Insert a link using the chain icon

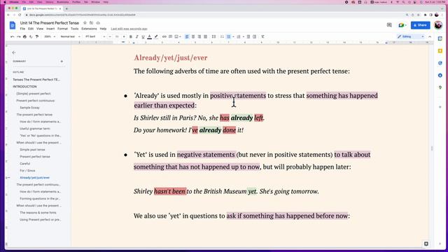pyautogui.click(x=164, y=37)
